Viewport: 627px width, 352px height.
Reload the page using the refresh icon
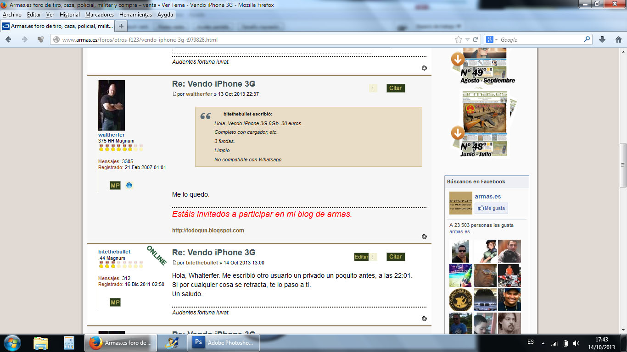[x=476, y=40]
